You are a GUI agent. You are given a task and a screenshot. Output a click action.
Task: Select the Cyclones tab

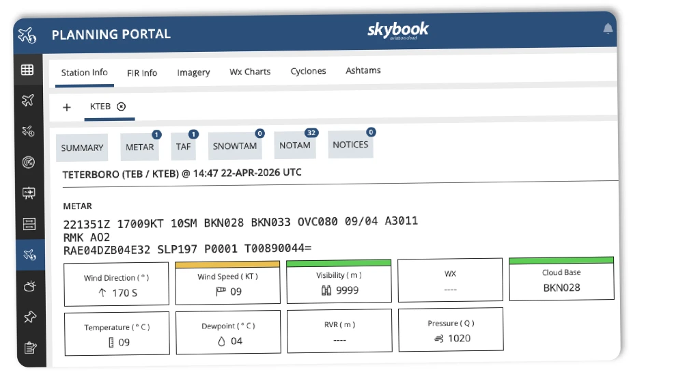(x=308, y=71)
